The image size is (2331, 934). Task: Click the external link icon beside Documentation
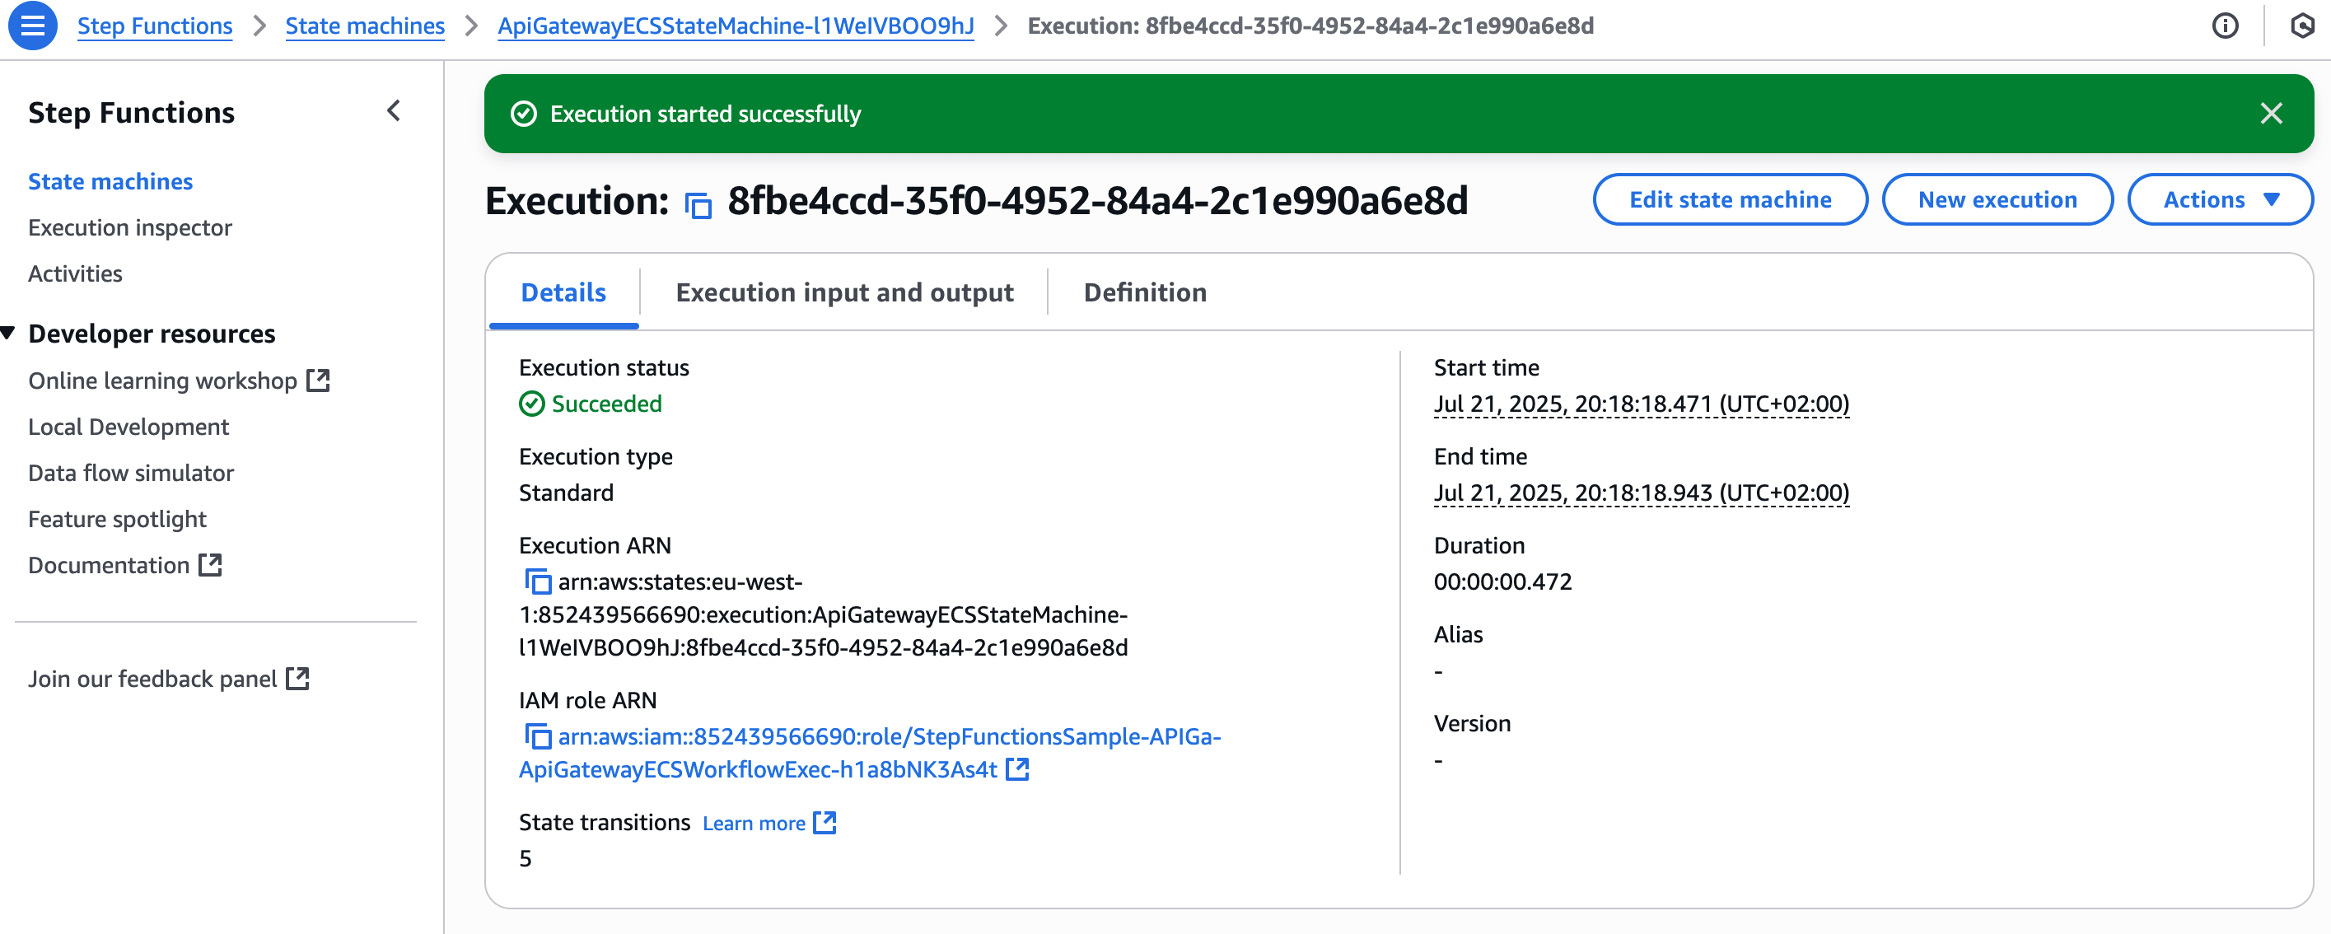coord(211,565)
